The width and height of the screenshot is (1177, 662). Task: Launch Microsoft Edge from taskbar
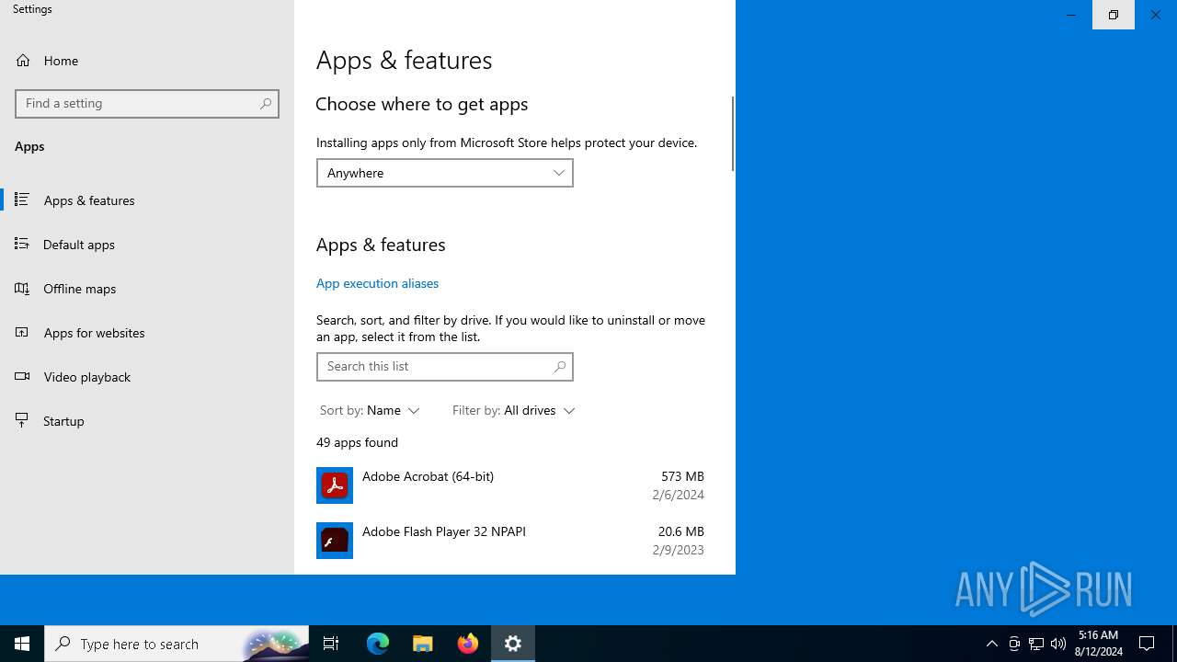378,644
